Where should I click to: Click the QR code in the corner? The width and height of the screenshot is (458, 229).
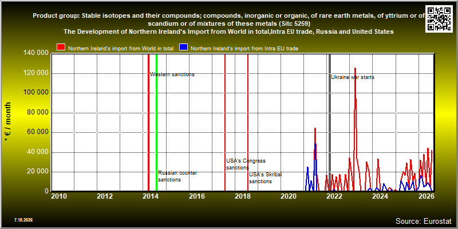pos(440,19)
